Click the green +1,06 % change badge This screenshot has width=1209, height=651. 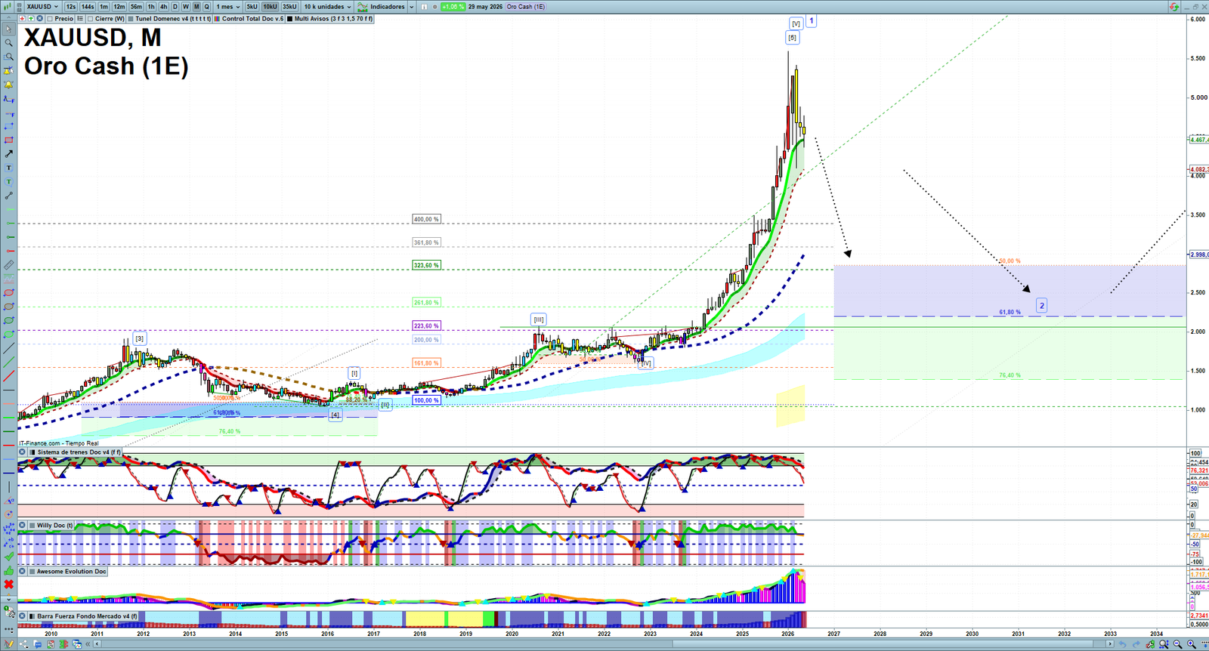coord(453,7)
